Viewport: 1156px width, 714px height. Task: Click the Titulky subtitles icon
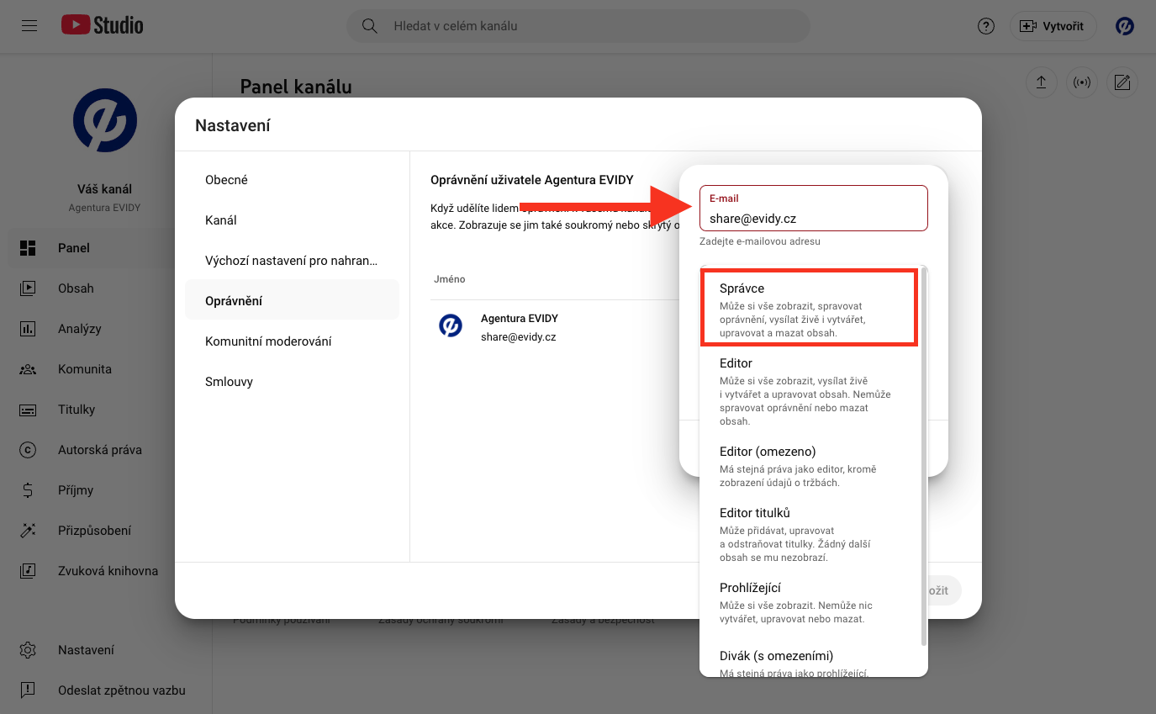[x=28, y=410]
